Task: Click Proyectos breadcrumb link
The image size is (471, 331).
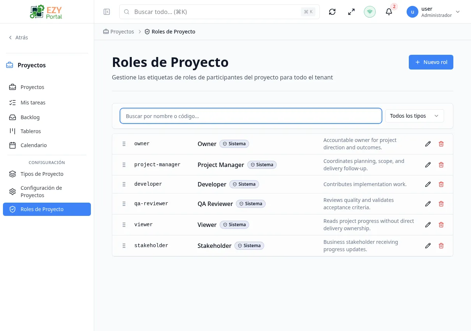Action: [118, 32]
